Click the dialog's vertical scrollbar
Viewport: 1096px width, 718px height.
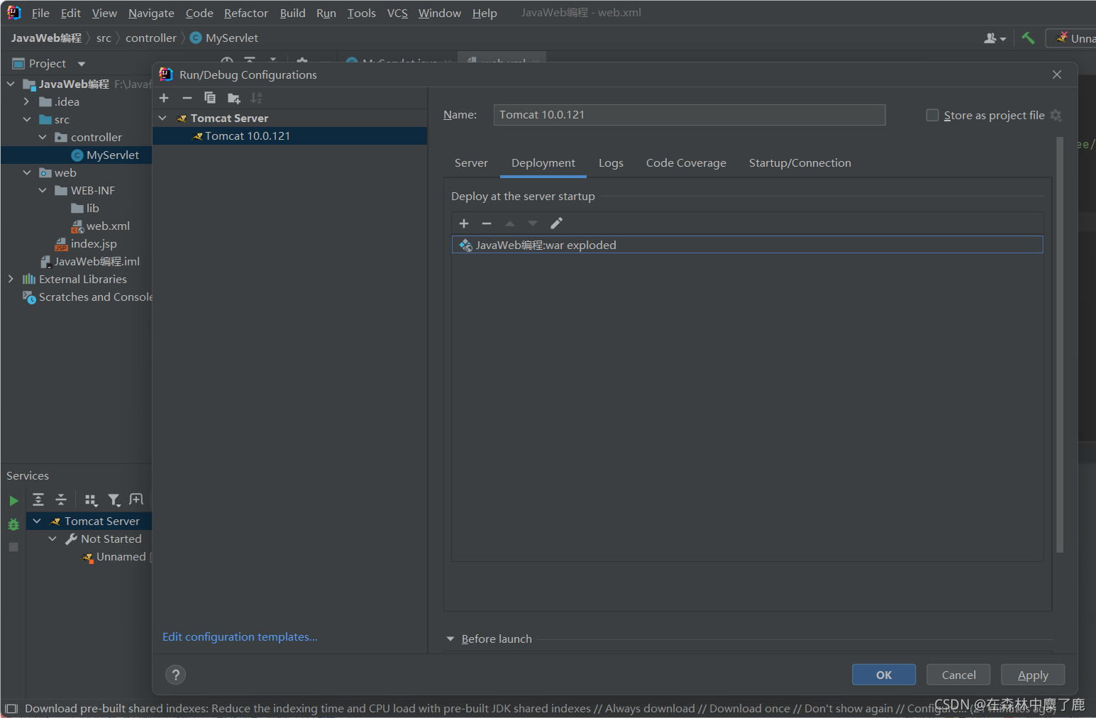pos(1060,345)
